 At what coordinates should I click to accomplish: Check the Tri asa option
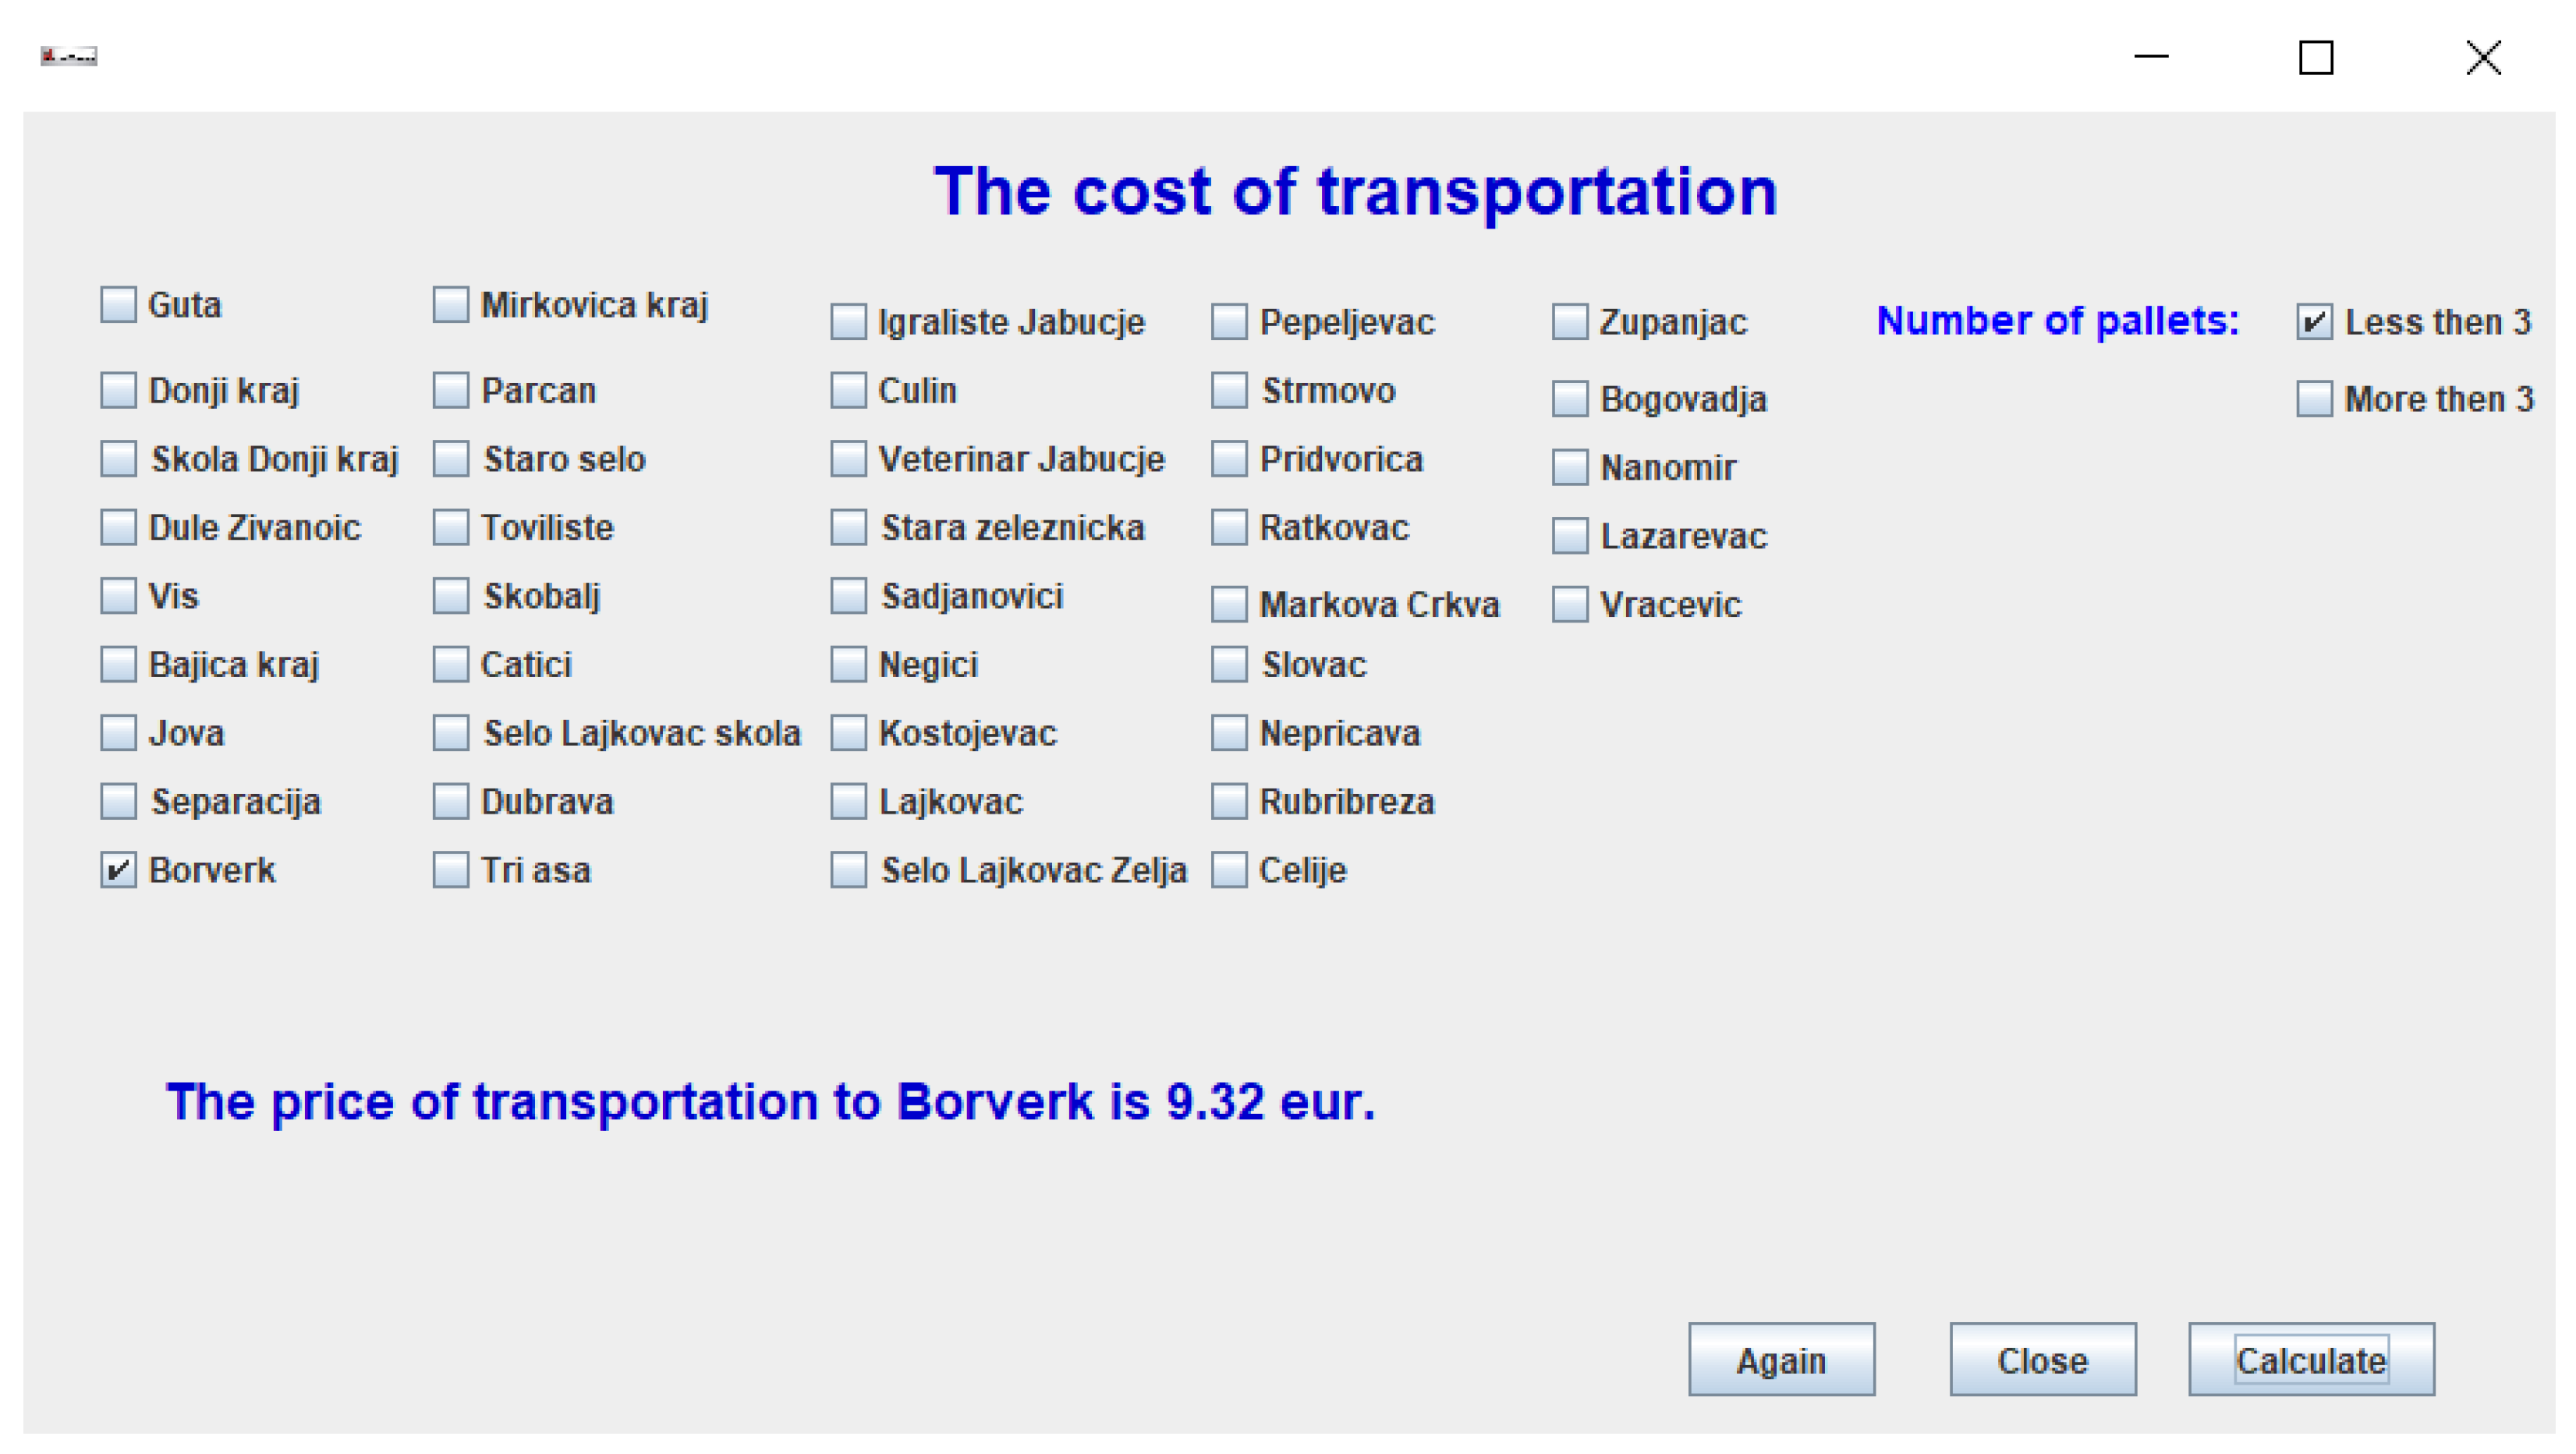pyautogui.click(x=451, y=870)
